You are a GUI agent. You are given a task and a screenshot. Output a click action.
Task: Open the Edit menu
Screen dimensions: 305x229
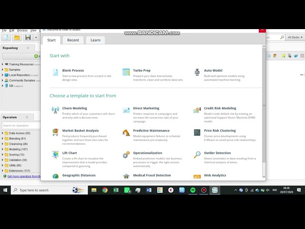[12, 31]
